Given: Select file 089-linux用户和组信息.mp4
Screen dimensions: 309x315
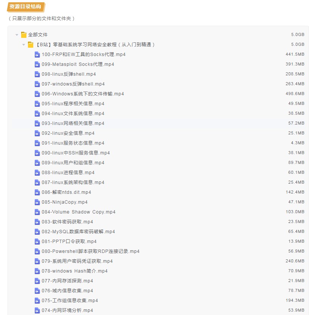Looking at the screenshot, I should click(x=73, y=163).
